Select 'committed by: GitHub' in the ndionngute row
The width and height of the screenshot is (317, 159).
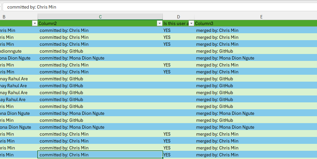[100, 51]
